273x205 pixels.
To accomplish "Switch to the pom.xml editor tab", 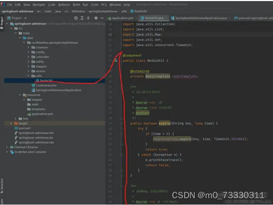I will tap(253, 18).
